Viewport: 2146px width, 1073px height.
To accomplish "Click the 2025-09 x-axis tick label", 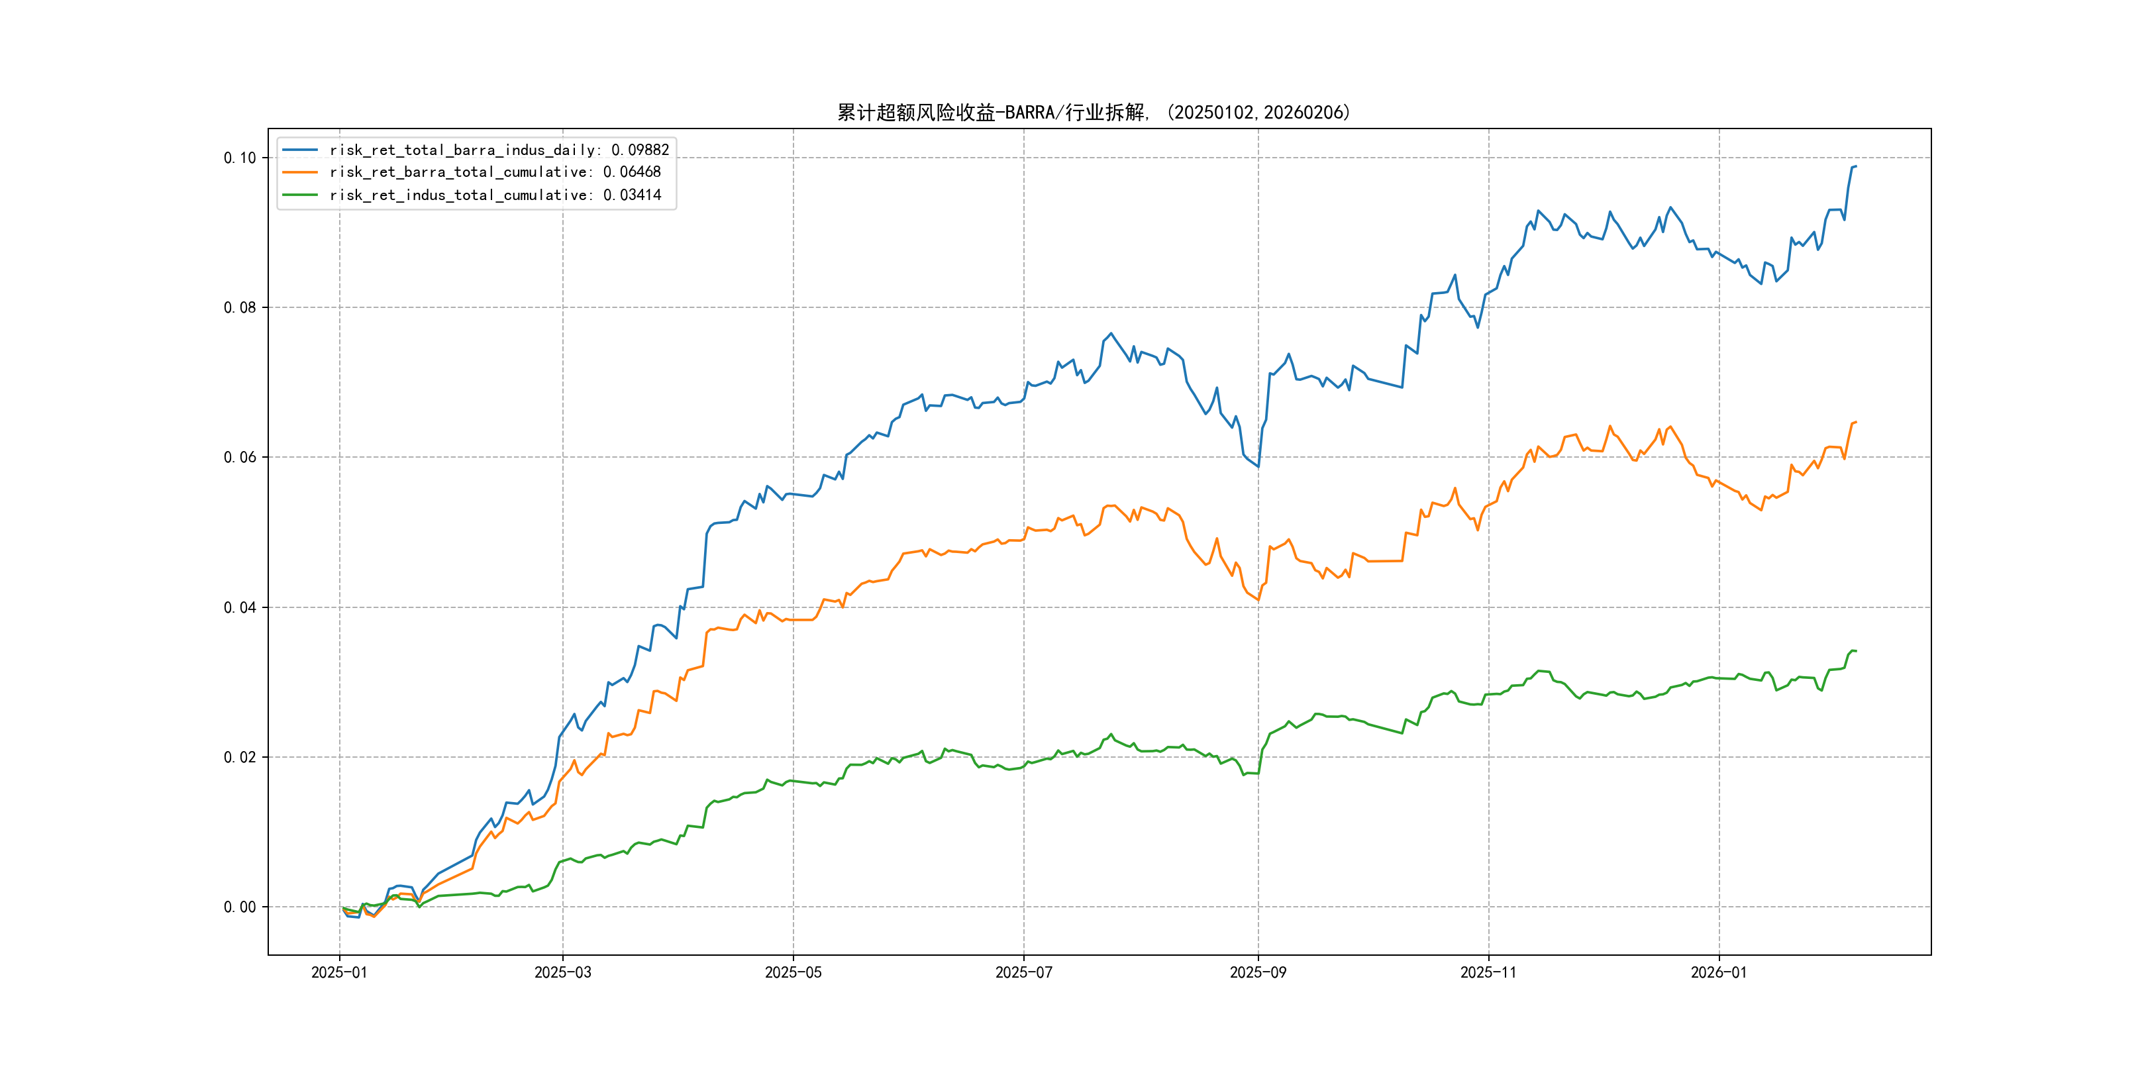I will click(1258, 973).
